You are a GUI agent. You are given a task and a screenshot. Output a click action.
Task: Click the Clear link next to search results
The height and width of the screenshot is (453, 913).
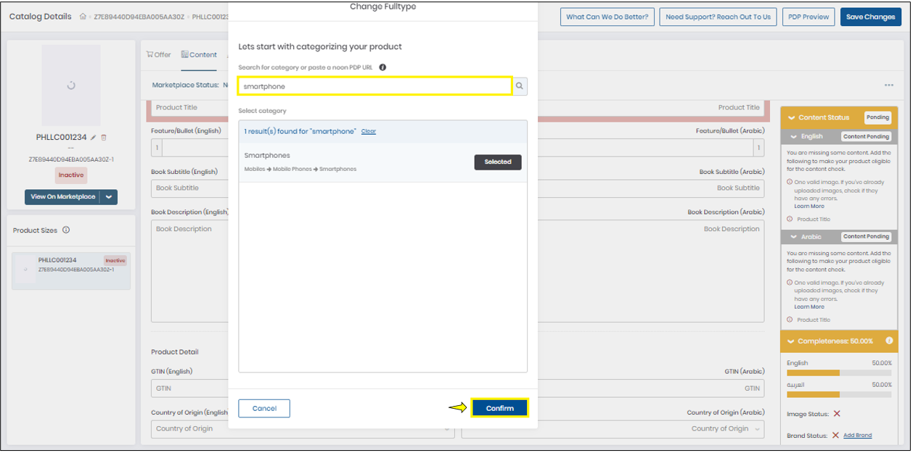pos(368,131)
